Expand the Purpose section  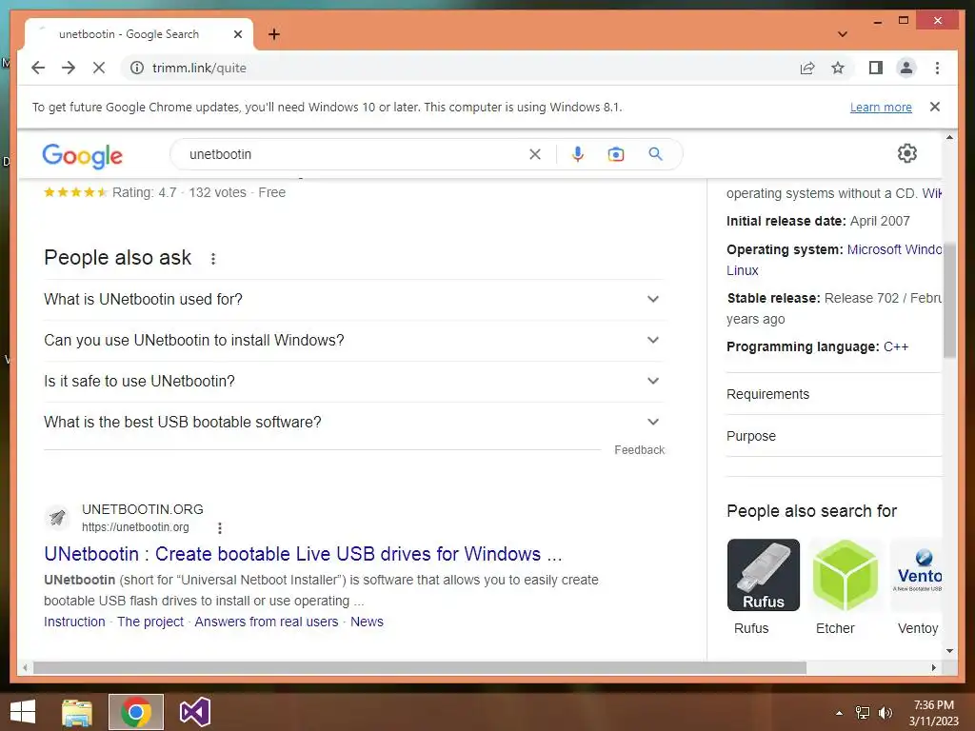834,436
